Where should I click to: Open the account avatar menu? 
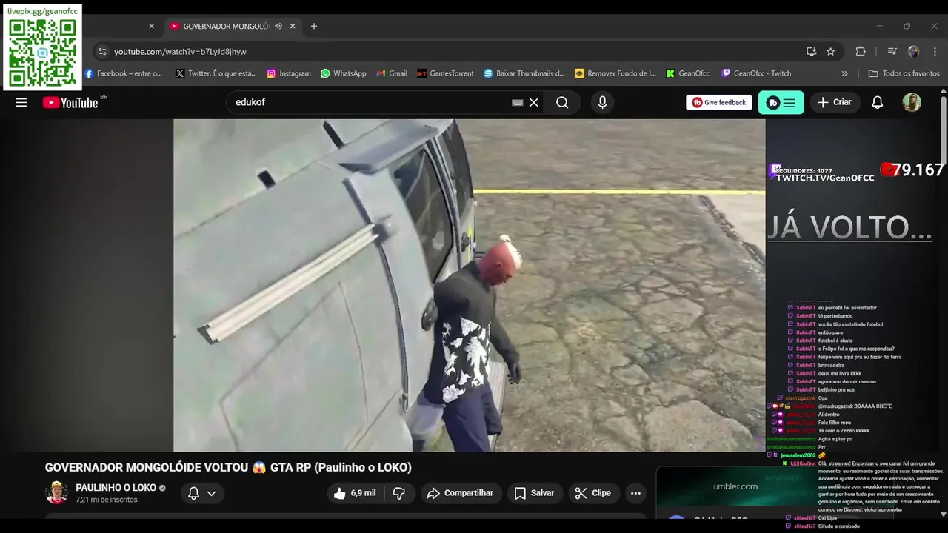tap(912, 103)
